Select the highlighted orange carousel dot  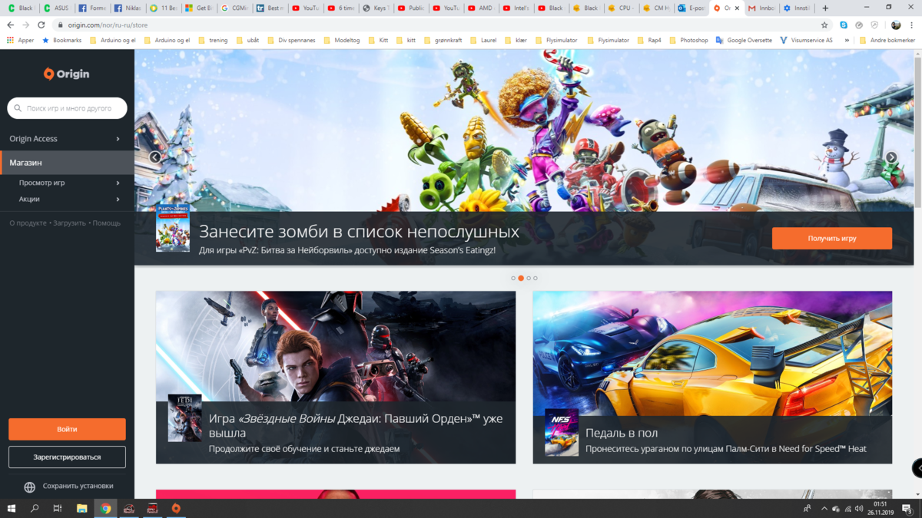click(521, 278)
